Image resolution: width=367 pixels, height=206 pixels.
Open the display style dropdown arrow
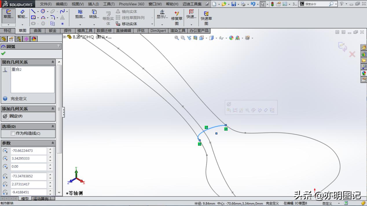(216, 38)
